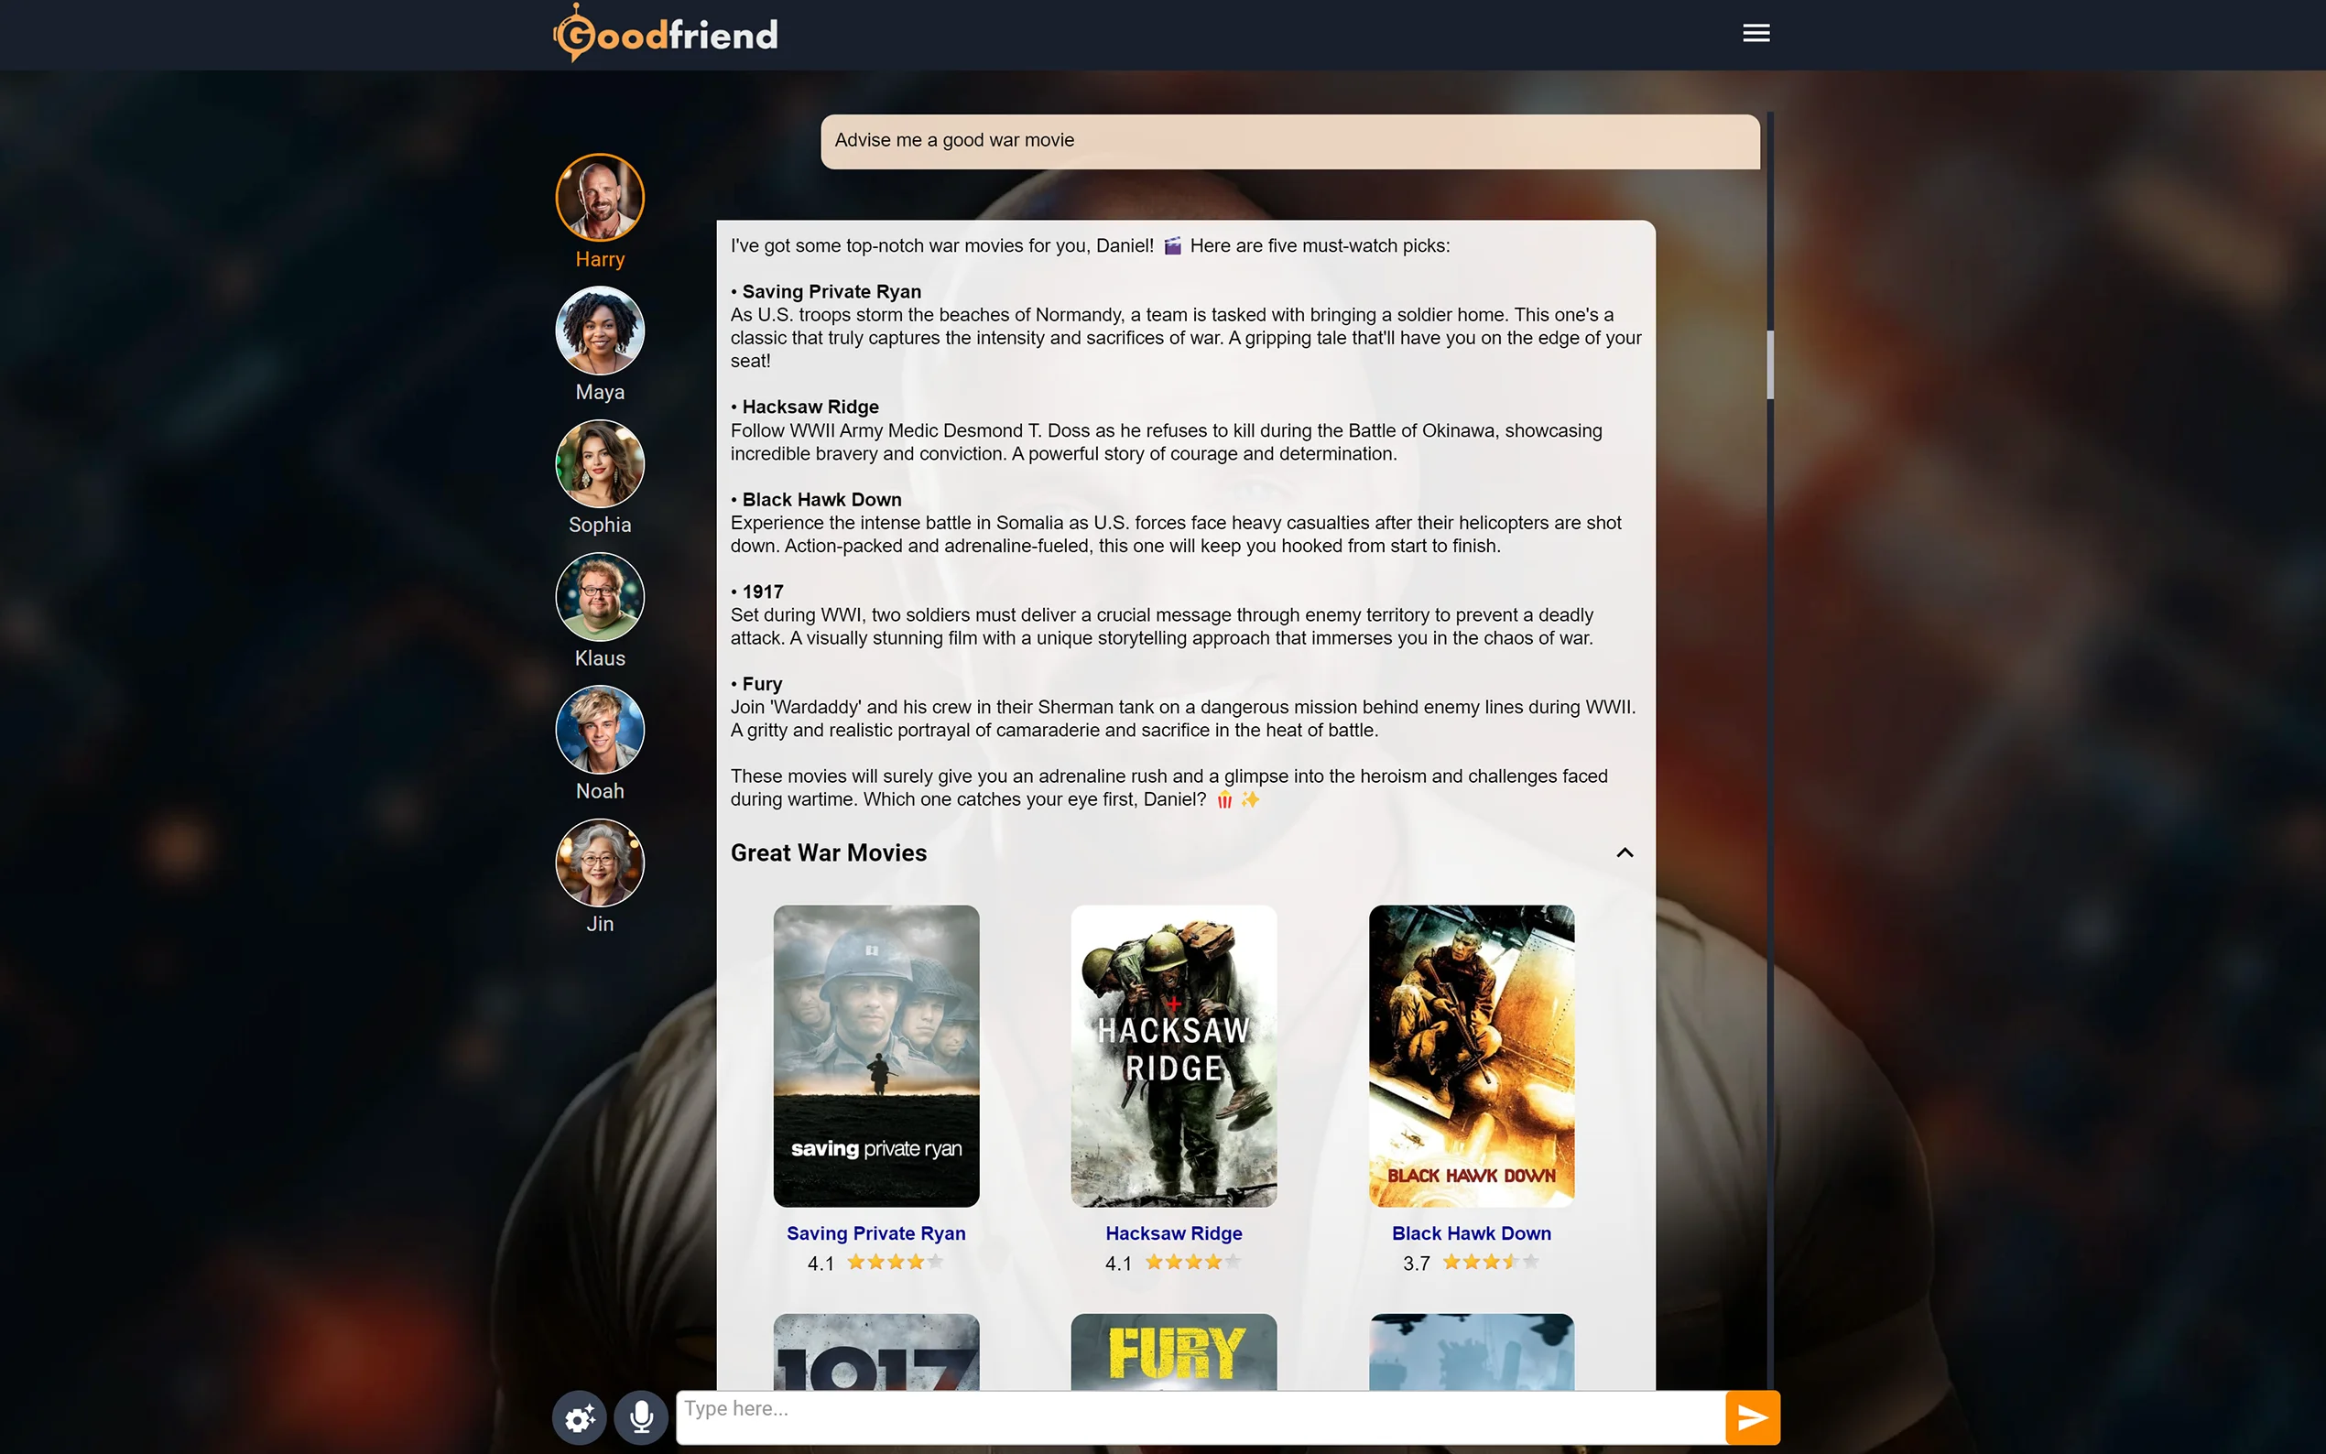
Task: Collapse the Great War Movies section
Action: [1624, 853]
